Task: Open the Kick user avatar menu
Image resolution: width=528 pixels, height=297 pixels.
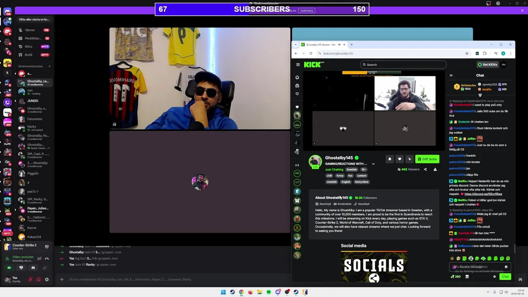Action: coord(504,64)
